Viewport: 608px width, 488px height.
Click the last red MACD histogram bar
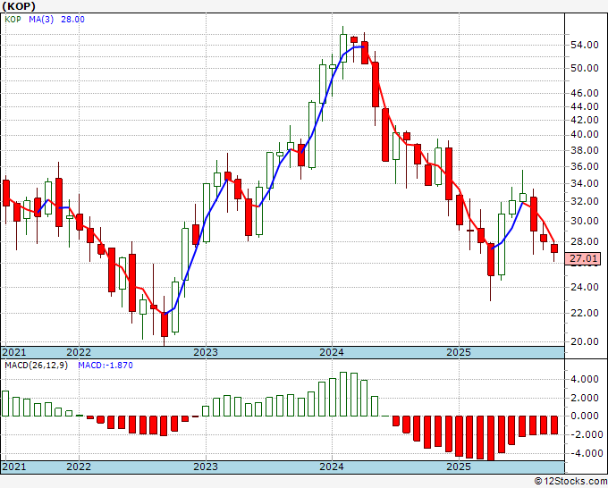(554, 425)
